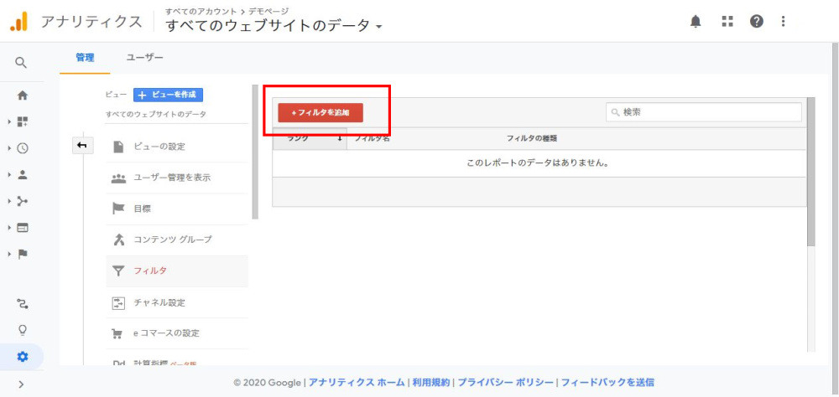Open the Conversions flag icon in sidebar

[x=23, y=254]
